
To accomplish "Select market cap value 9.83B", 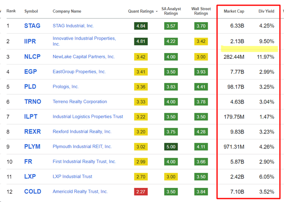I will (x=237, y=132).
